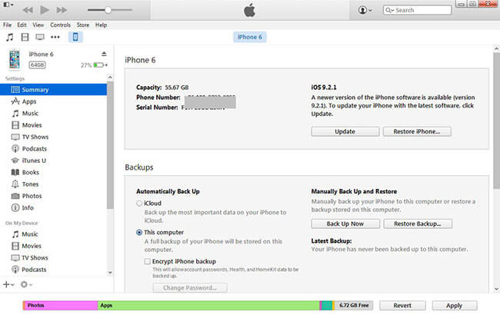The height and width of the screenshot is (318, 500).
Task: Open the mini-window toggle menu at top-left
Action: 8,5
